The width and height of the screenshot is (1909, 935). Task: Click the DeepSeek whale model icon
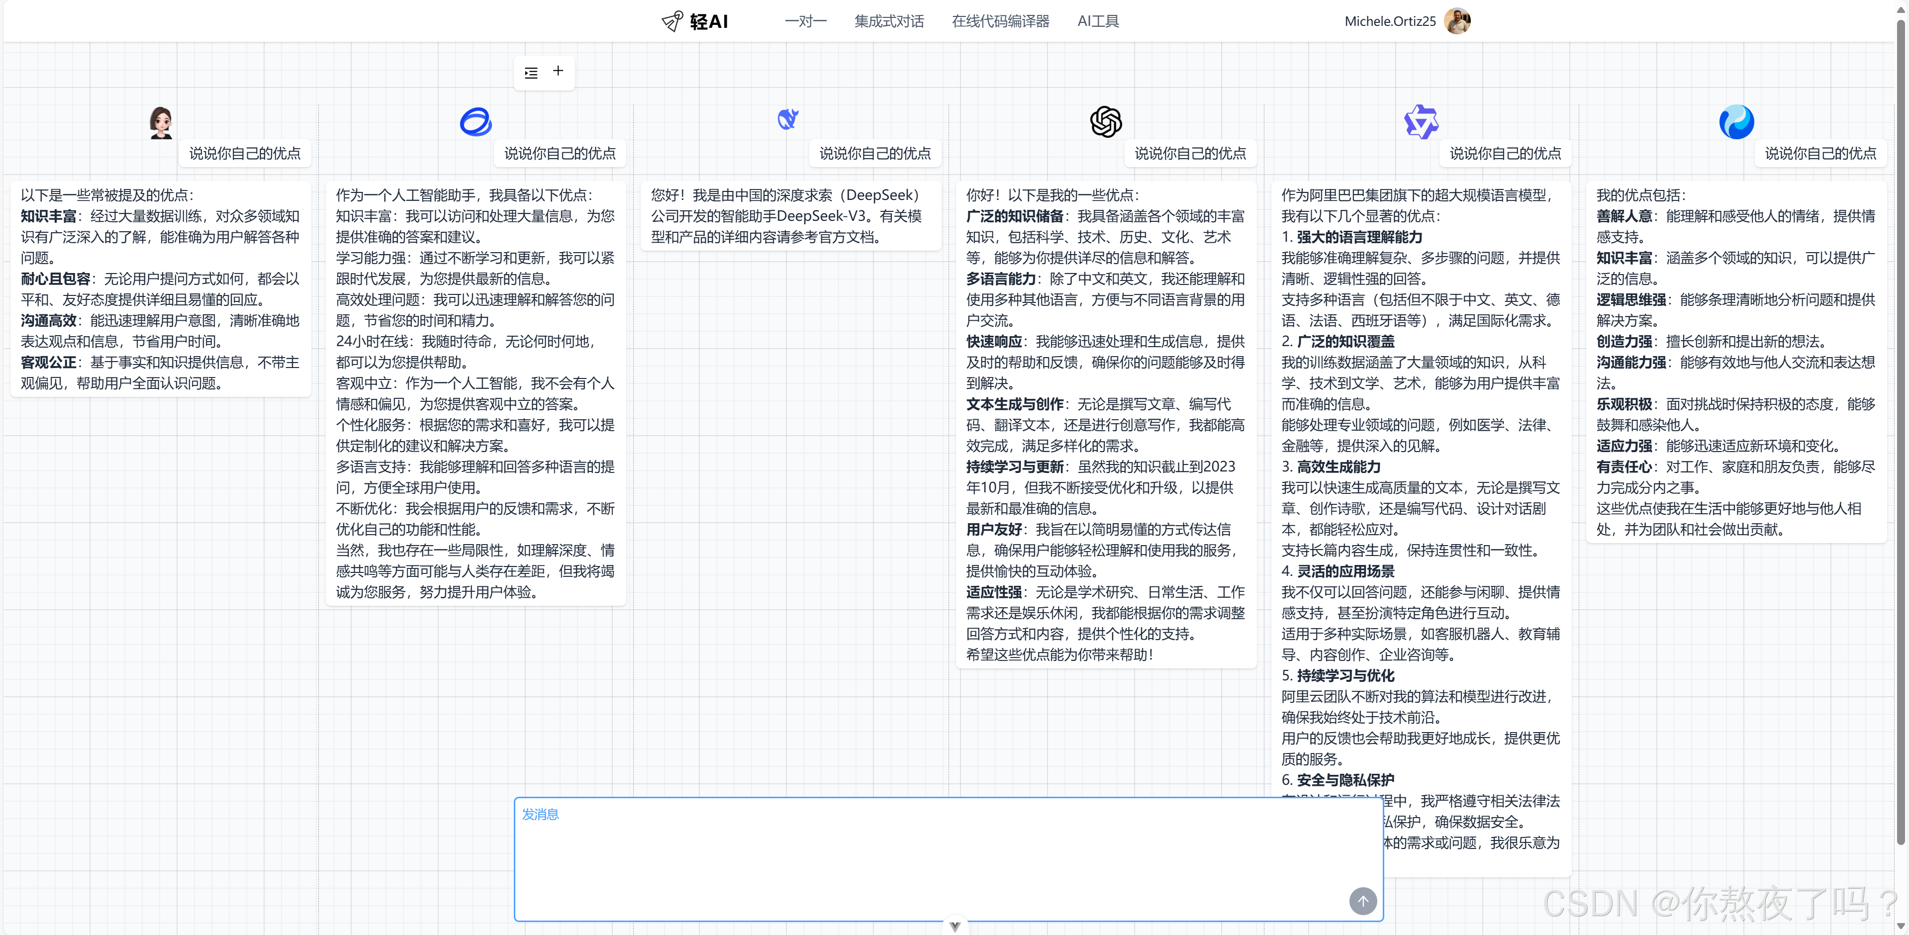788,120
